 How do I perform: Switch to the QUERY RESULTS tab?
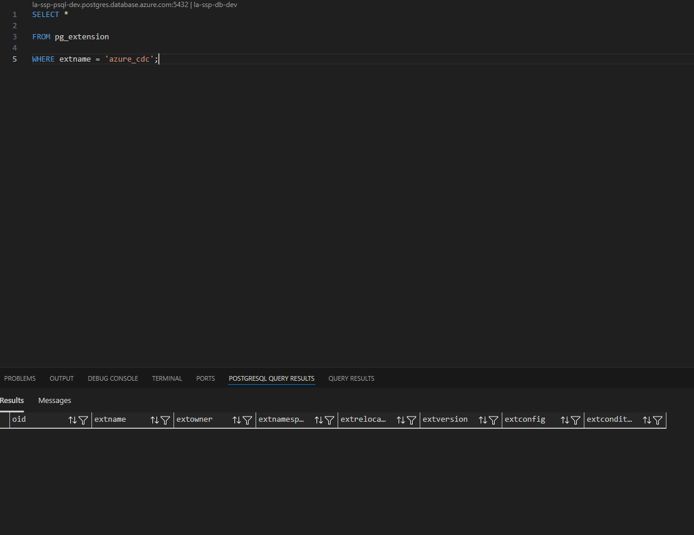pos(352,378)
